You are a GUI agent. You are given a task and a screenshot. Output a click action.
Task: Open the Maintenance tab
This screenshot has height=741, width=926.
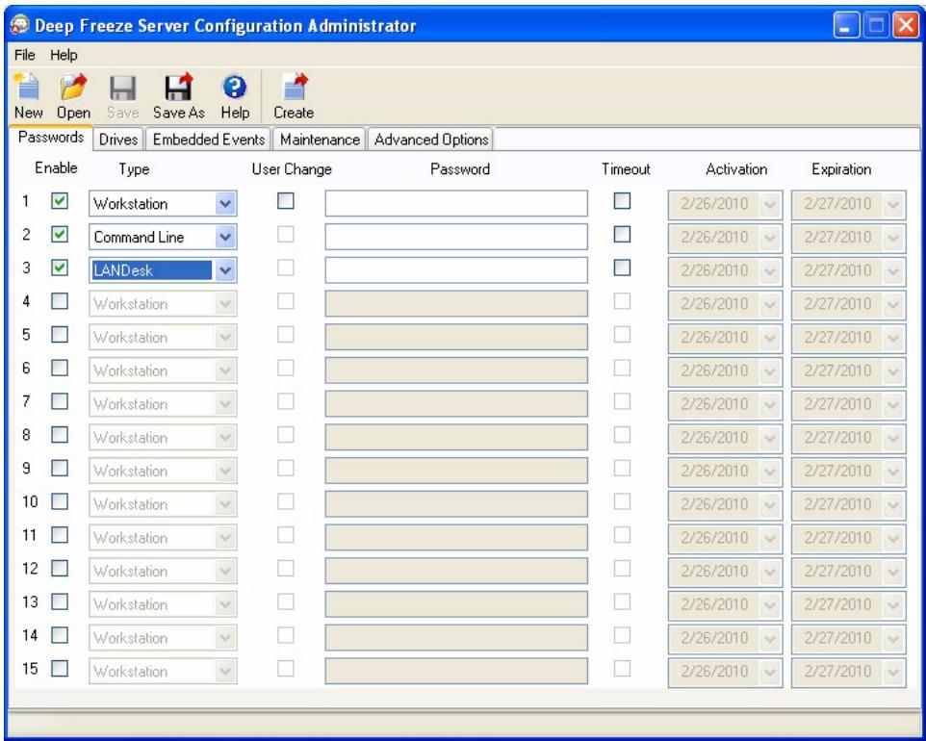[320, 140]
